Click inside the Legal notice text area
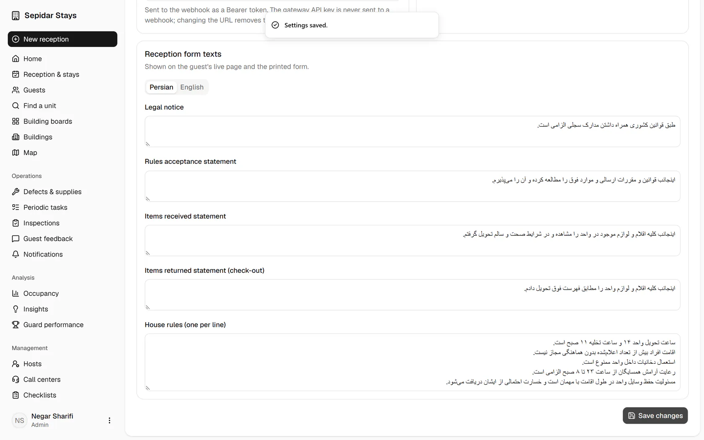The height and width of the screenshot is (440, 704). 412,132
